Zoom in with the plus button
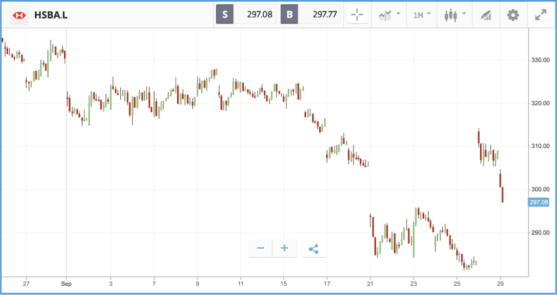The height and width of the screenshot is (295, 557). (284, 248)
